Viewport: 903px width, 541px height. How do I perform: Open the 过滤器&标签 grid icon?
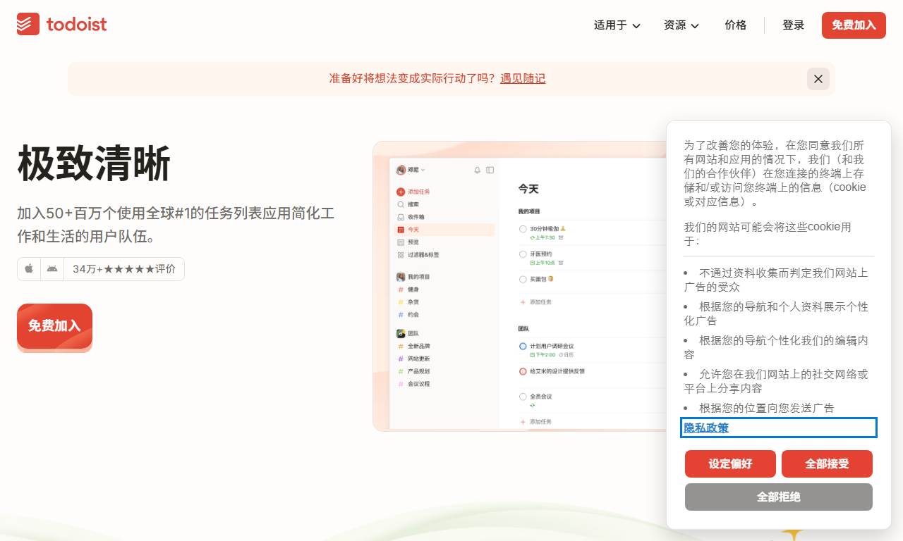[401, 255]
